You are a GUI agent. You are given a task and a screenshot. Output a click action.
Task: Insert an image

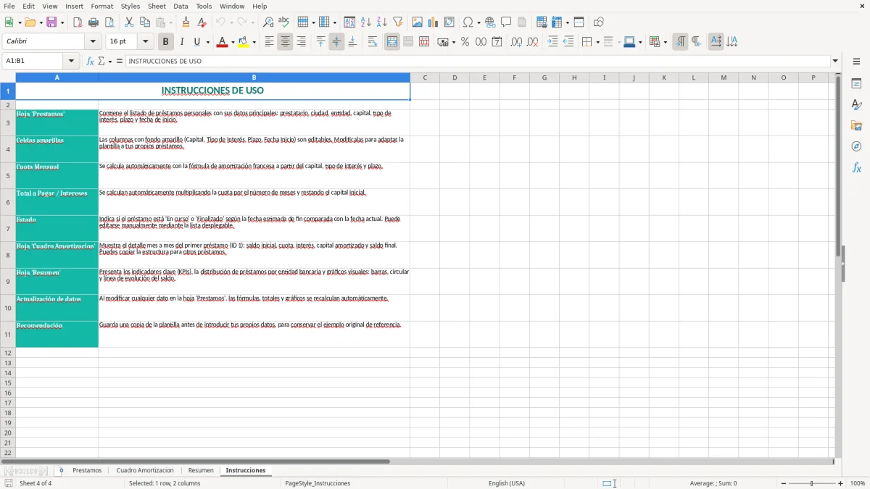pos(418,22)
